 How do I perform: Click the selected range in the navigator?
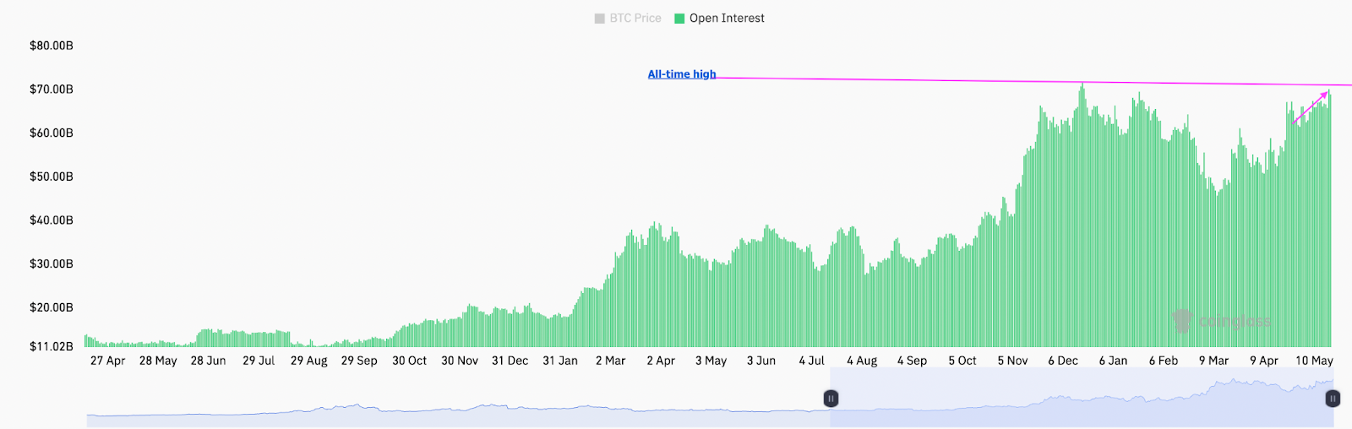[1082, 397]
